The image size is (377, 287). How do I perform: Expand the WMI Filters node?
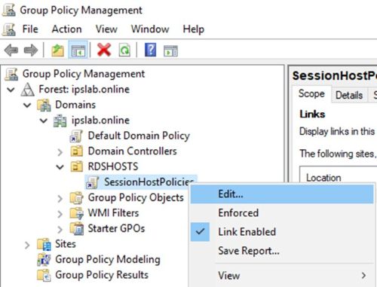[60, 214]
